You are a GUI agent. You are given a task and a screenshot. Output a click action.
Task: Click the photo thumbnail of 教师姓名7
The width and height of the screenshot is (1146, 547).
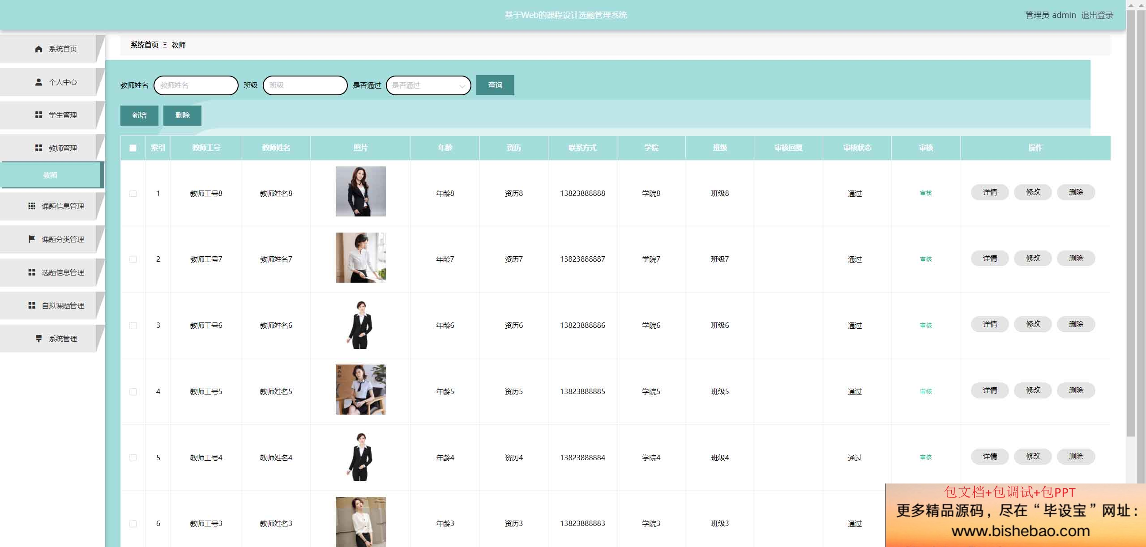point(361,258)
